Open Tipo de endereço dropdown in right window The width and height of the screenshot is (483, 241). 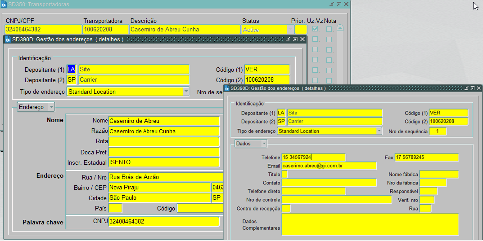pos(379,131)
